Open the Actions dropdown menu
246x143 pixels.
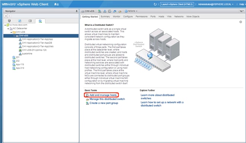[131, 11]
